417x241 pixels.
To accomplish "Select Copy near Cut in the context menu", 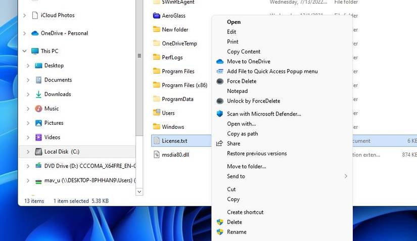I will [233, 199].
